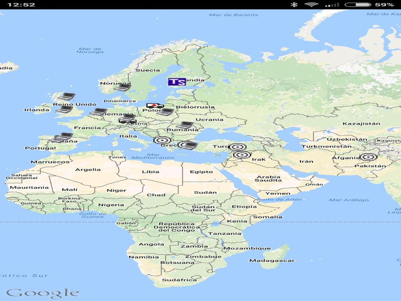The image size is (401, 301).
Task: Tap the Italia country label
Action: [128, 136]
